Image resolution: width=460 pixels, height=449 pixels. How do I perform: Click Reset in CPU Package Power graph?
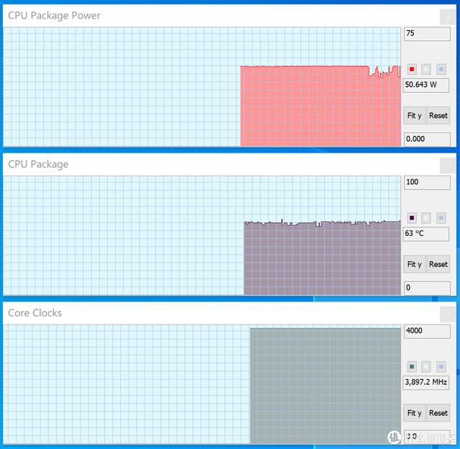pyautogui.click(x=438, y=116)
